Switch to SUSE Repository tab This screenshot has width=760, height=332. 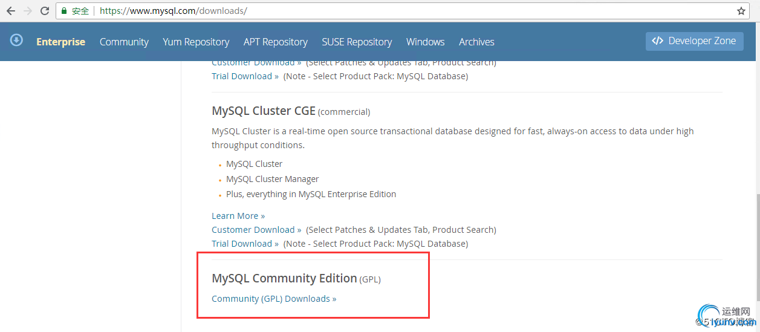pos(357,42)
